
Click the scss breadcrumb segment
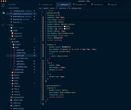[x=52, y=8]
